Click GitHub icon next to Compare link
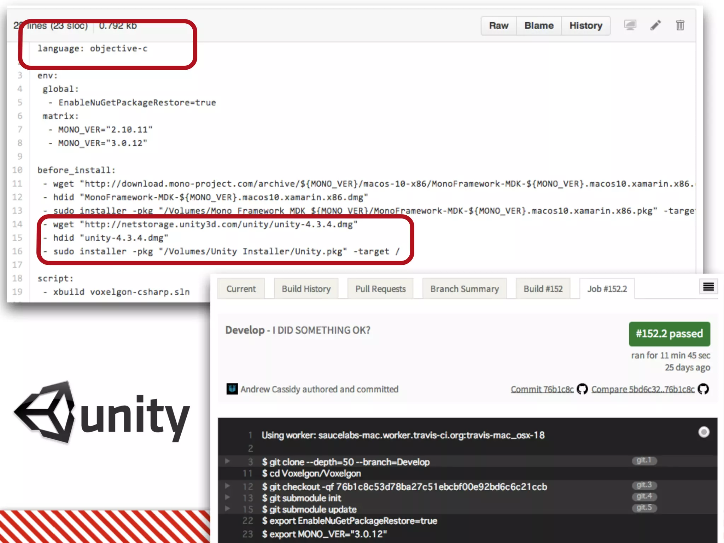Viewport: 724px width, 543px height. point(703,389)
